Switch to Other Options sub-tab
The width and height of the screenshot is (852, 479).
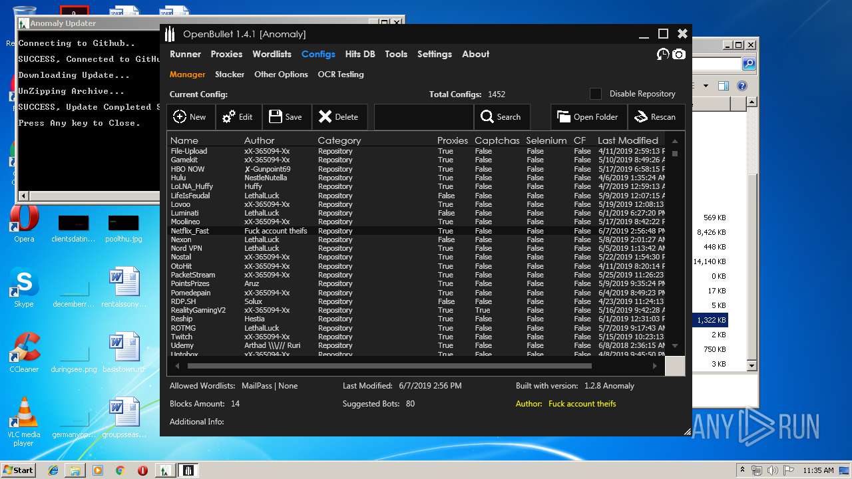pyautogui.click(x=281, y=75)
